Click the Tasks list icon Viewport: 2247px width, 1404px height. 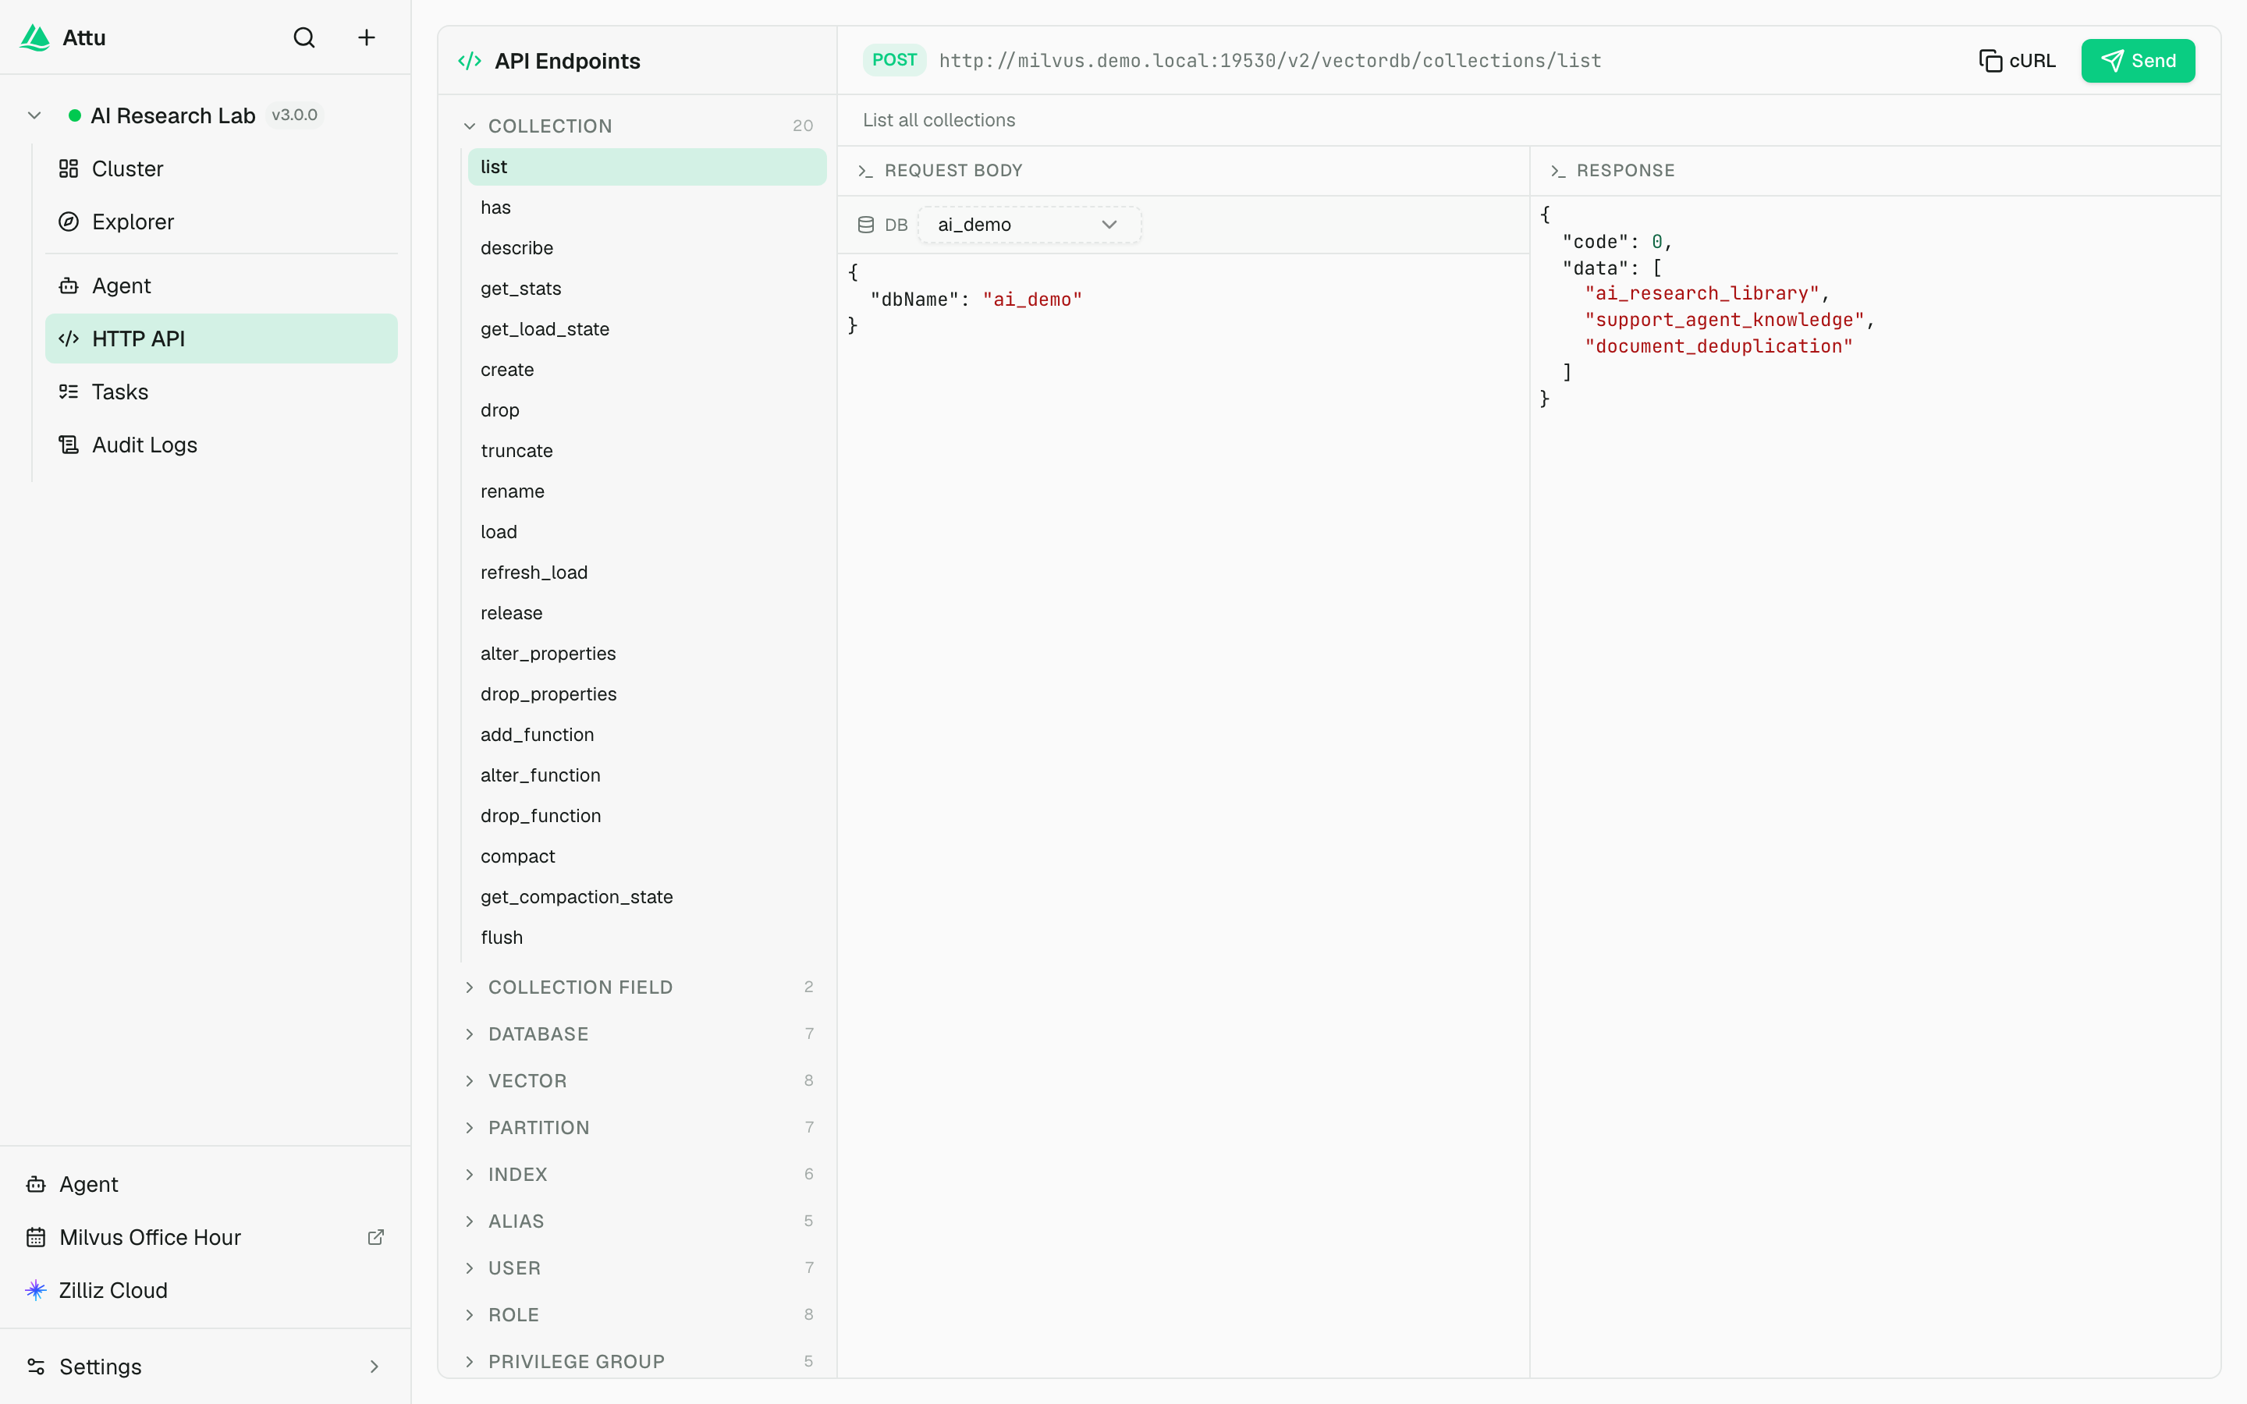69,391
